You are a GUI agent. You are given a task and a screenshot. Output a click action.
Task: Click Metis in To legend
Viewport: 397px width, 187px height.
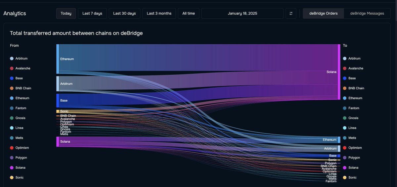(350, 138)
